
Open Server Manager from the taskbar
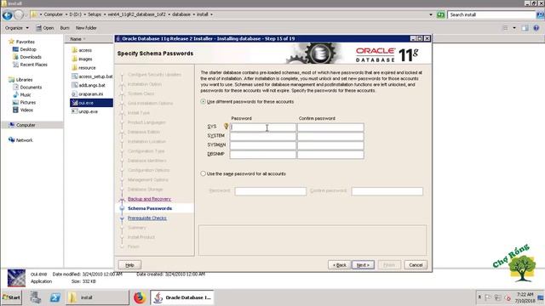click(x=35, y=297)
